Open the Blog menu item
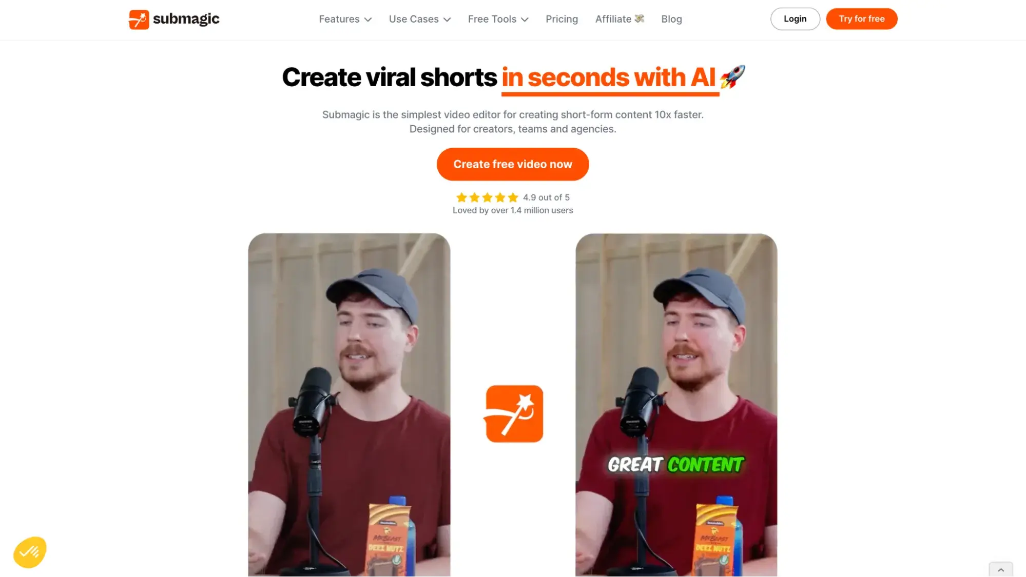 pos(671,19)
